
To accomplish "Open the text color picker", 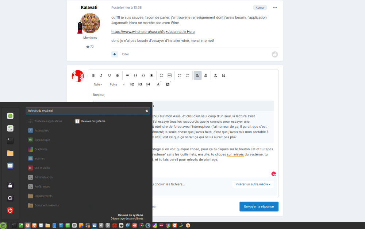I will (x=158, y=84).
